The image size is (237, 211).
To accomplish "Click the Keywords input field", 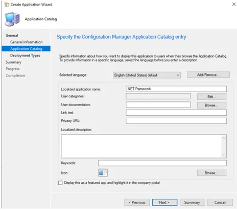I will [x=162, y=163].
